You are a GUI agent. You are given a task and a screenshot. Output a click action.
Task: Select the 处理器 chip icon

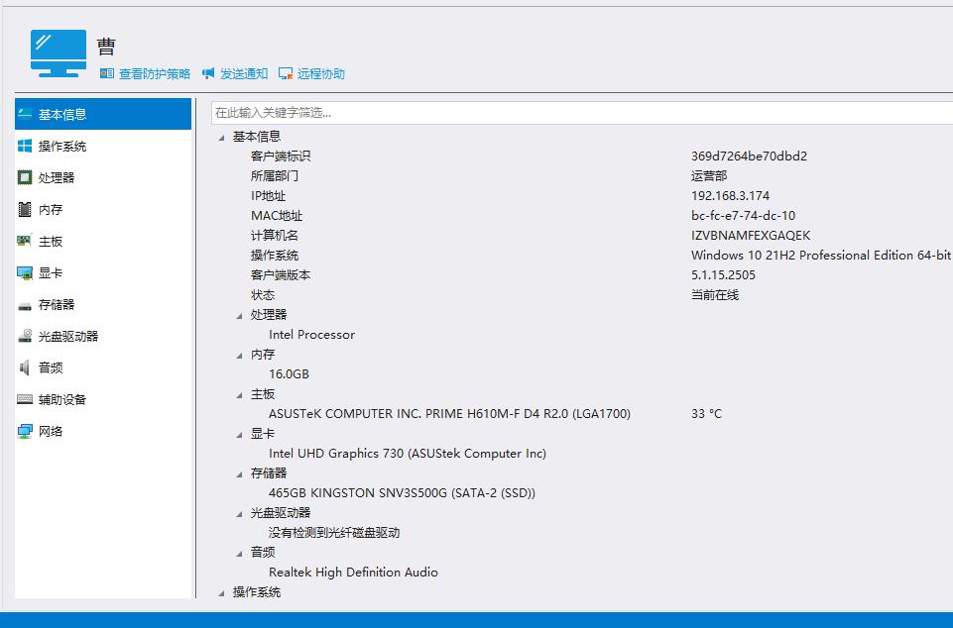[25, 177]
